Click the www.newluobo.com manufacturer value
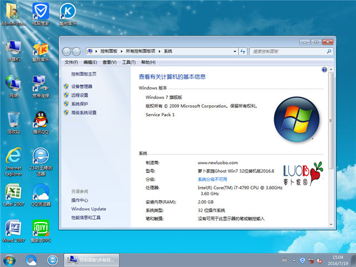 point(217,162)
